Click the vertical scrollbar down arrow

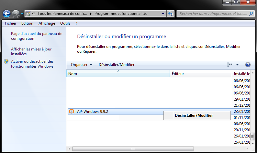(253, 143)
